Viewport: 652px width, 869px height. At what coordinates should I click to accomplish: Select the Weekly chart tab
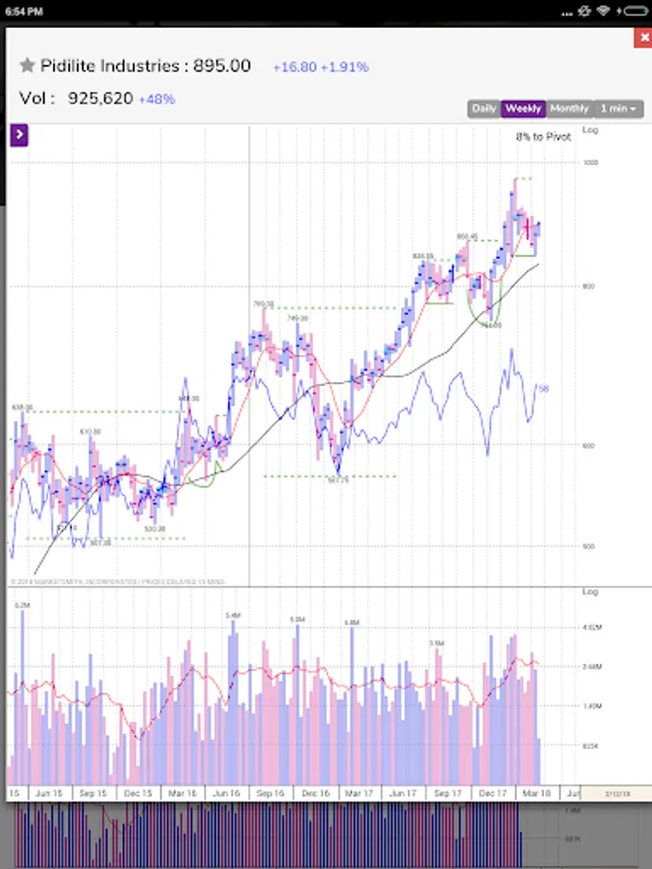point(524,108)
